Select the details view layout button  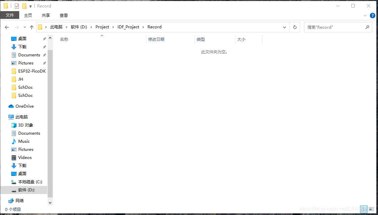(363, 209)
